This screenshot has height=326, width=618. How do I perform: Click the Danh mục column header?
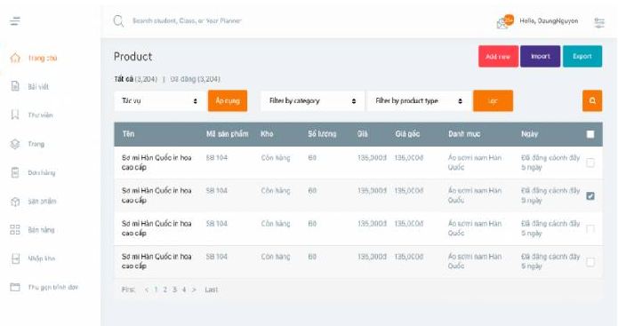click(x=464, y=134)
